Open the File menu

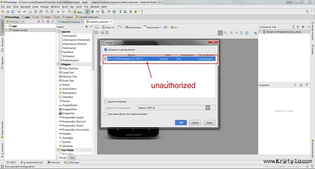click(x=3, y=7)
